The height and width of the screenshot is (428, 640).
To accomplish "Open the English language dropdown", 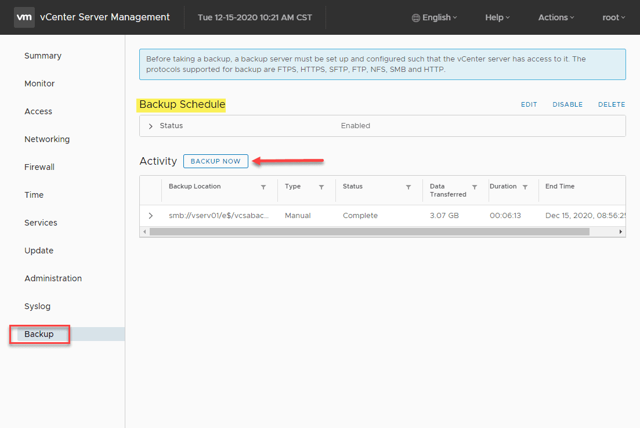I will (x=434, y=17).
